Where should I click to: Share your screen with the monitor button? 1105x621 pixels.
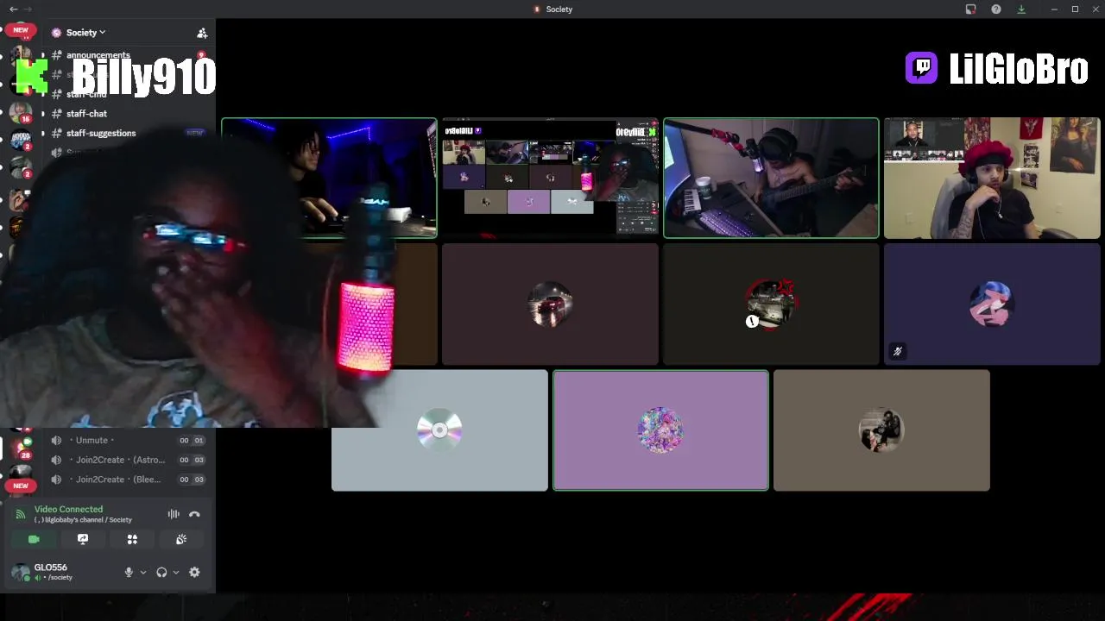click(83, 539)
